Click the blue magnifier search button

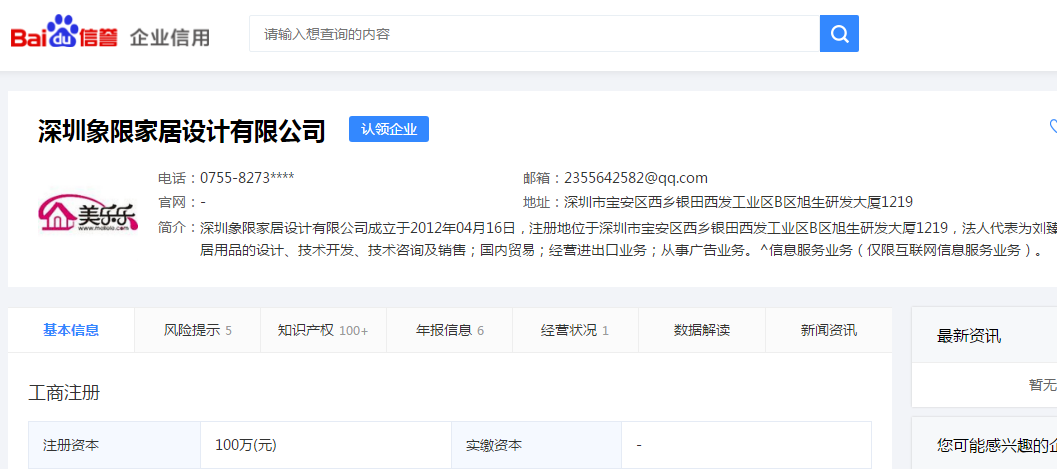(839, 34)
